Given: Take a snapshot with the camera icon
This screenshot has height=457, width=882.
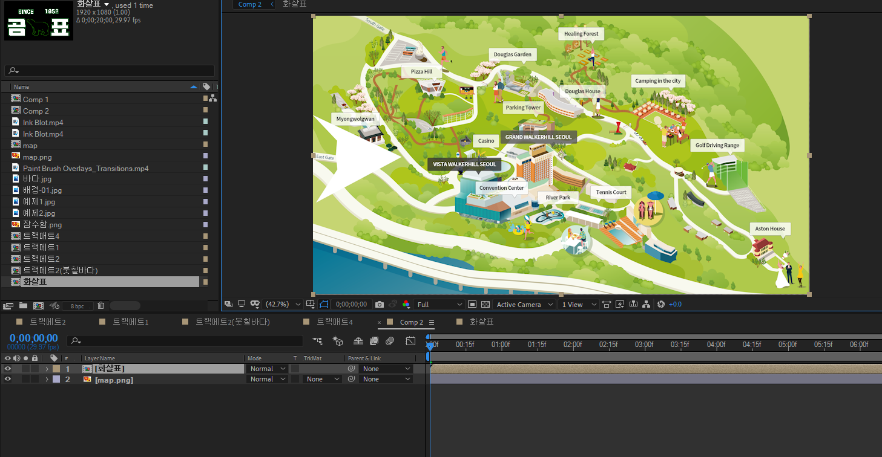Looking at the screenshot, I should coord(379,304).
